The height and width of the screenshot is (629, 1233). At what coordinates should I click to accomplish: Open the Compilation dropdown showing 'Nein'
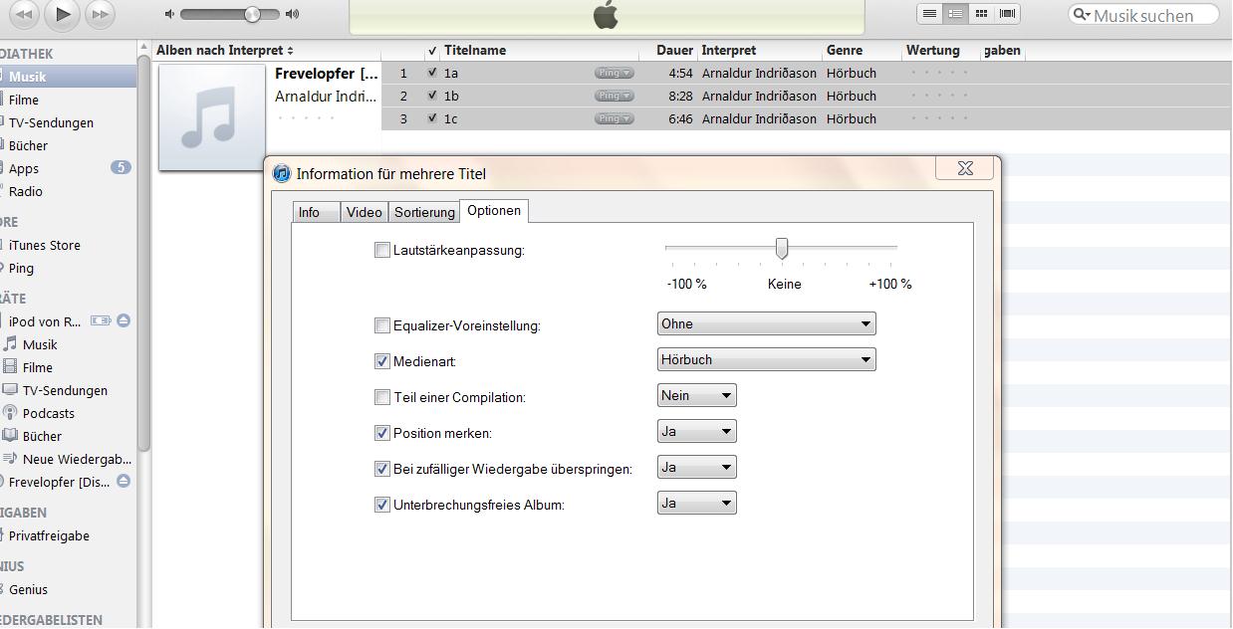point(697,395)
